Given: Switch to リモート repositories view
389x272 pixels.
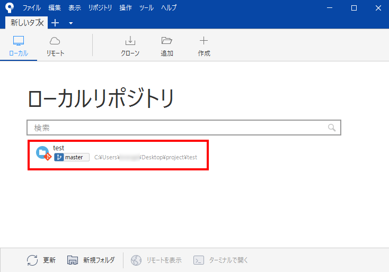Looking at the screenshot, I should point(55,47).
